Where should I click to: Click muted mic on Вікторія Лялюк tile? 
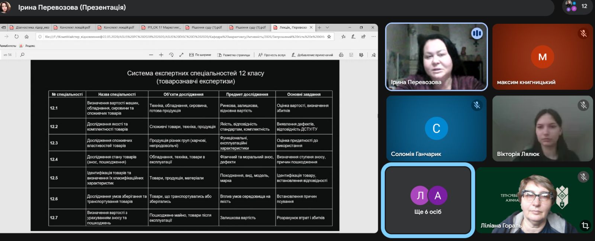coord(583,105)
